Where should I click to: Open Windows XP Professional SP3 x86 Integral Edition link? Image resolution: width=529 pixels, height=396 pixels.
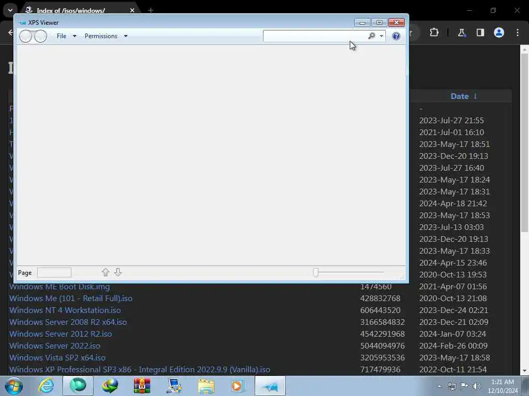[139, 369]
